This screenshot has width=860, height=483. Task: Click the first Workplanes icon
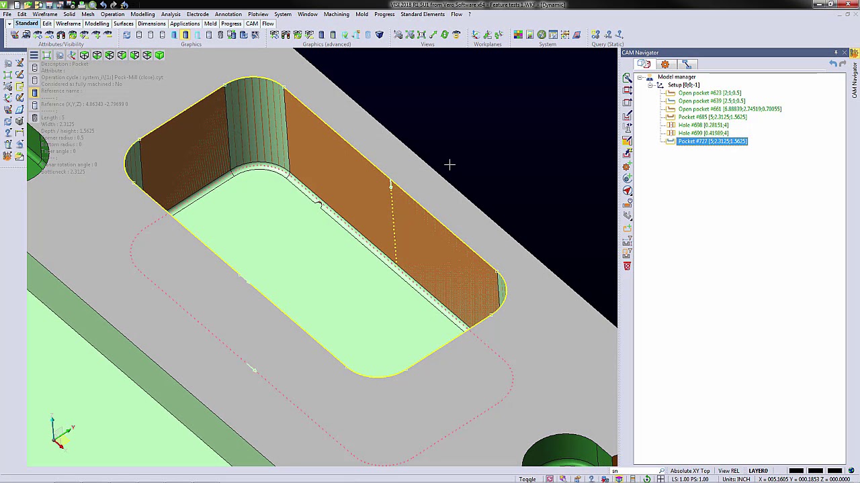coord(476,35)
